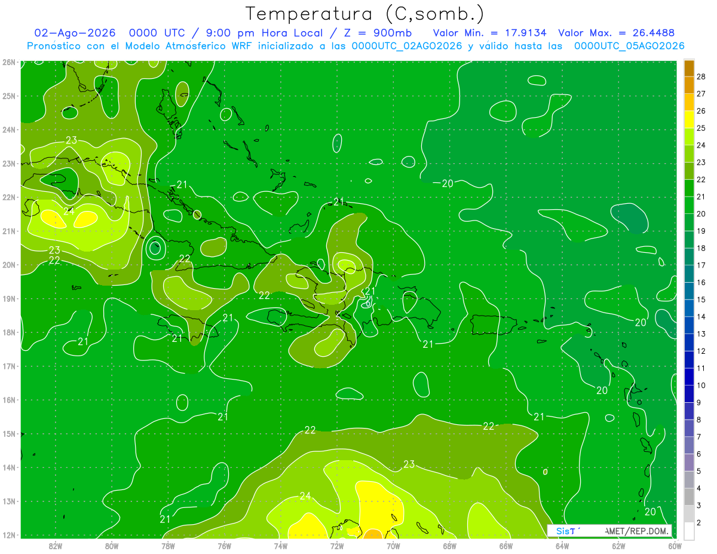Click legend value 5 on color bar
The height and width of the screenshot is (554, 717).
699,471
